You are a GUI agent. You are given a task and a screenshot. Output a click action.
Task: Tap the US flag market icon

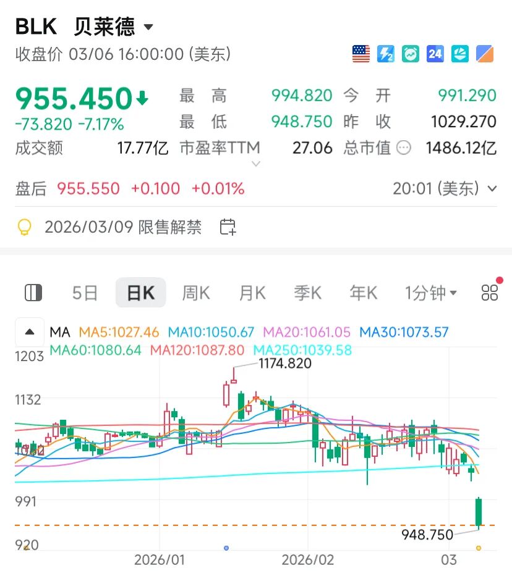361,54
